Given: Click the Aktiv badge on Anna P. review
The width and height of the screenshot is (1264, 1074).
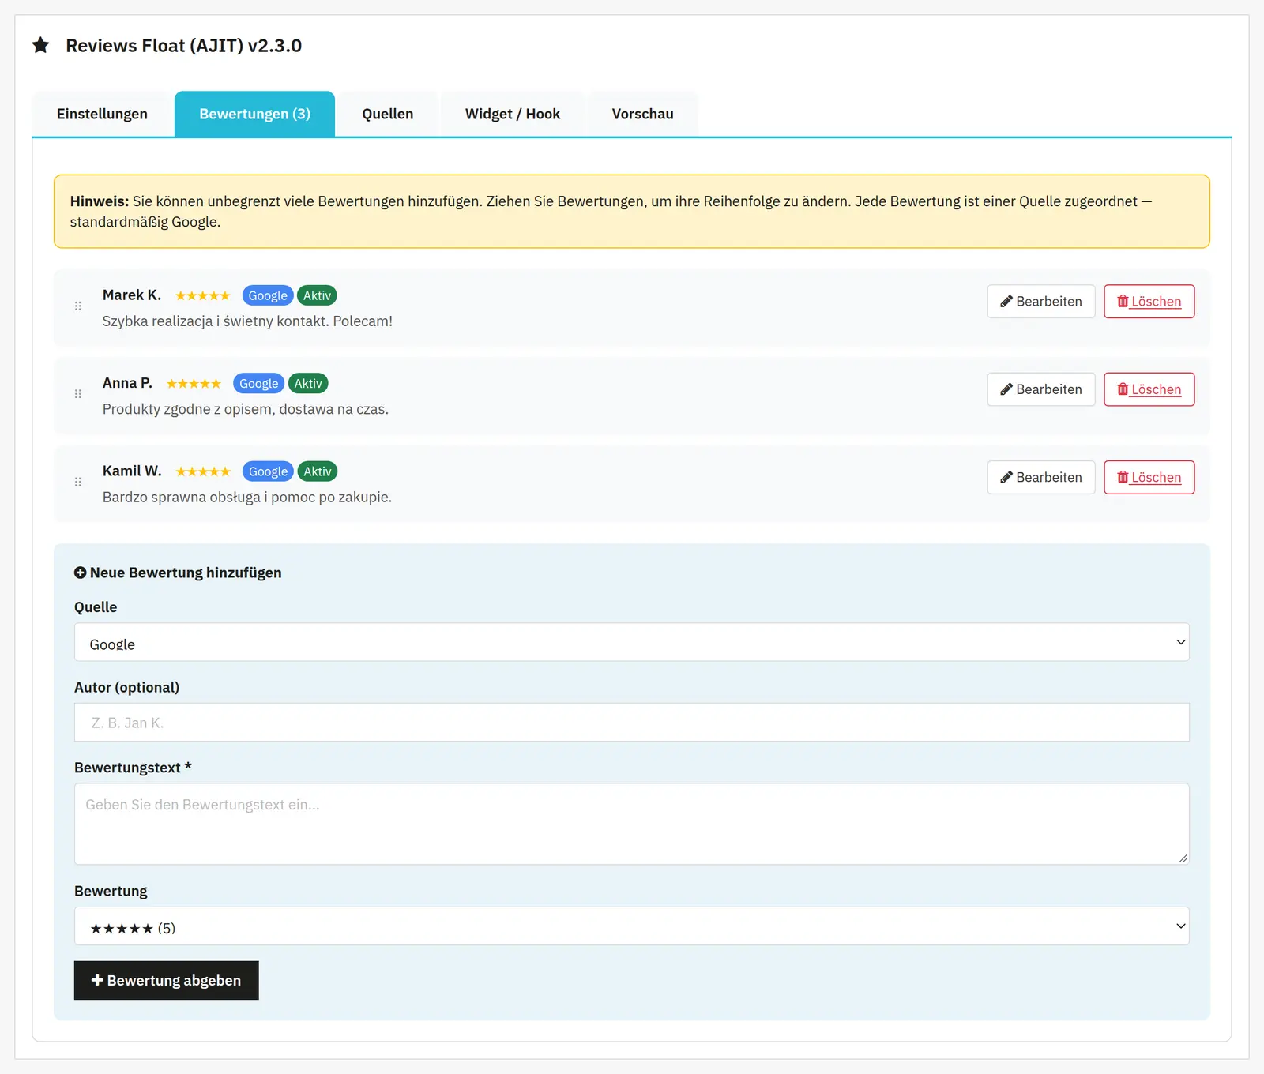Looking at the screenshot, I should (x=308, y=383).
